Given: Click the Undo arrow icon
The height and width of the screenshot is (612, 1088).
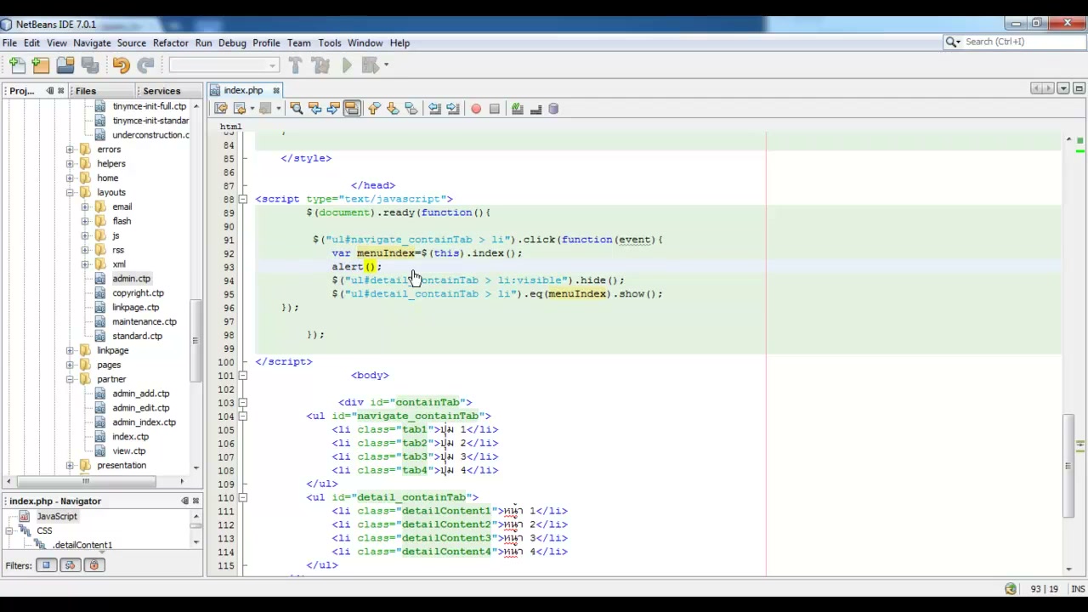Looking at the screenshot, I should [x=121, y=65].
